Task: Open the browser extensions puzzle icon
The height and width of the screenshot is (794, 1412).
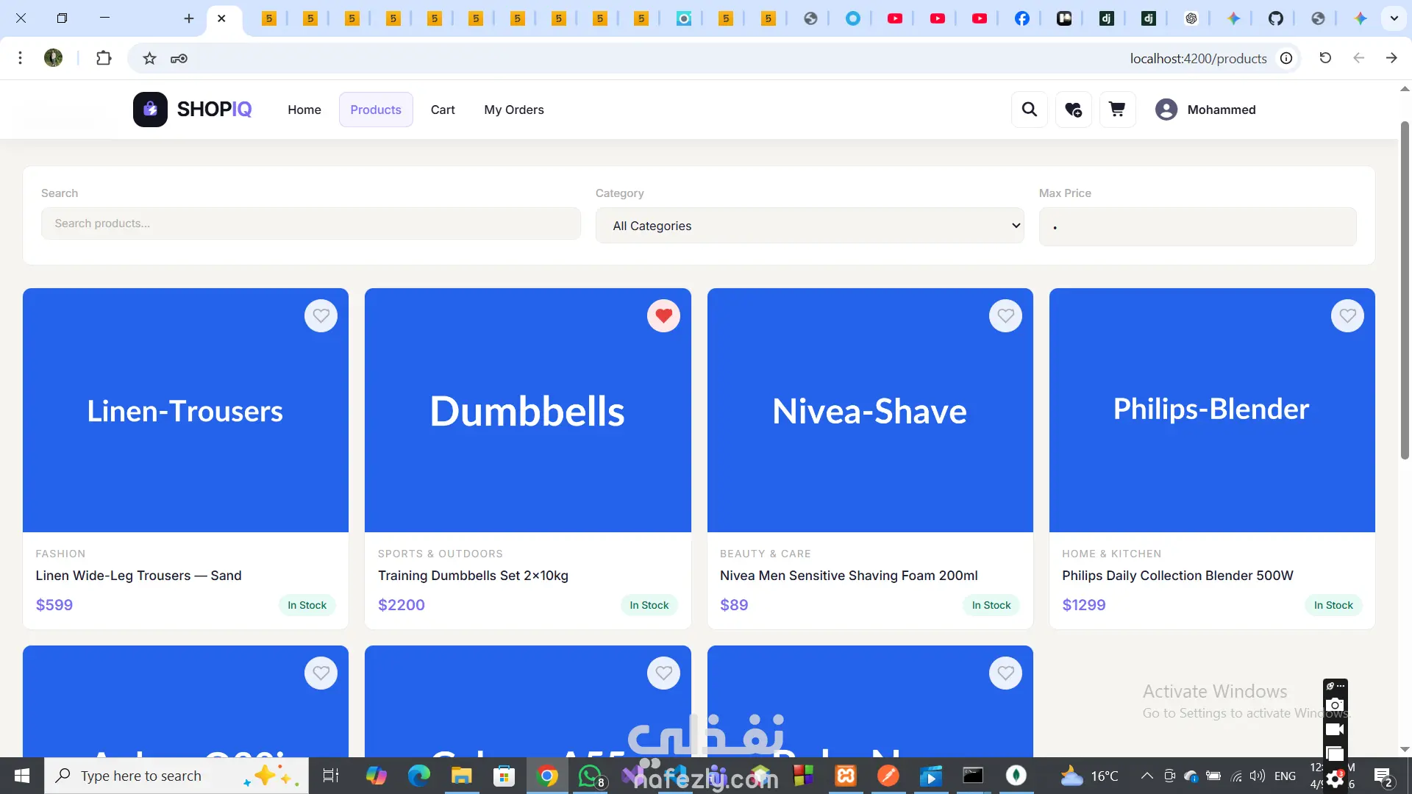Action: 104,58
